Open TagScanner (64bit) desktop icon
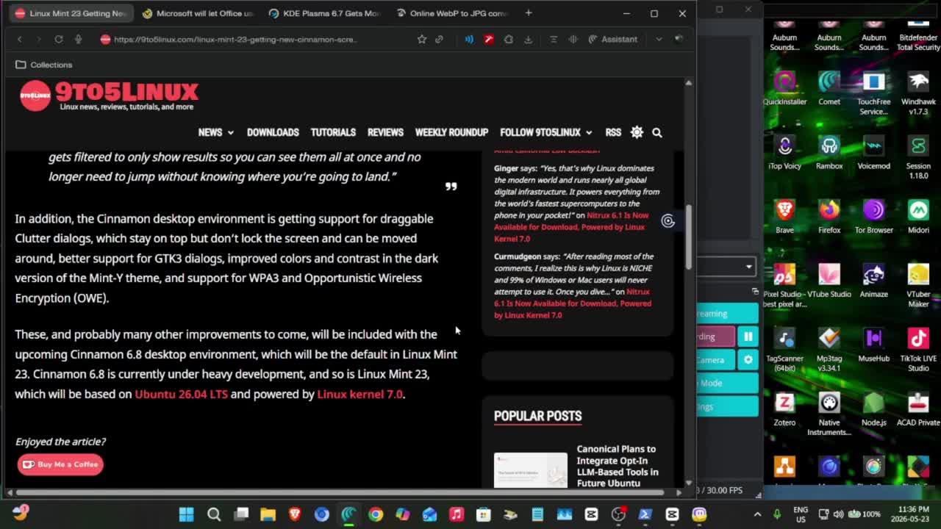 [784, 349]
